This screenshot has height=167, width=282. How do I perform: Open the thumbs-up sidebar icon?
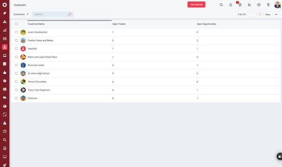tap(5, 72)
